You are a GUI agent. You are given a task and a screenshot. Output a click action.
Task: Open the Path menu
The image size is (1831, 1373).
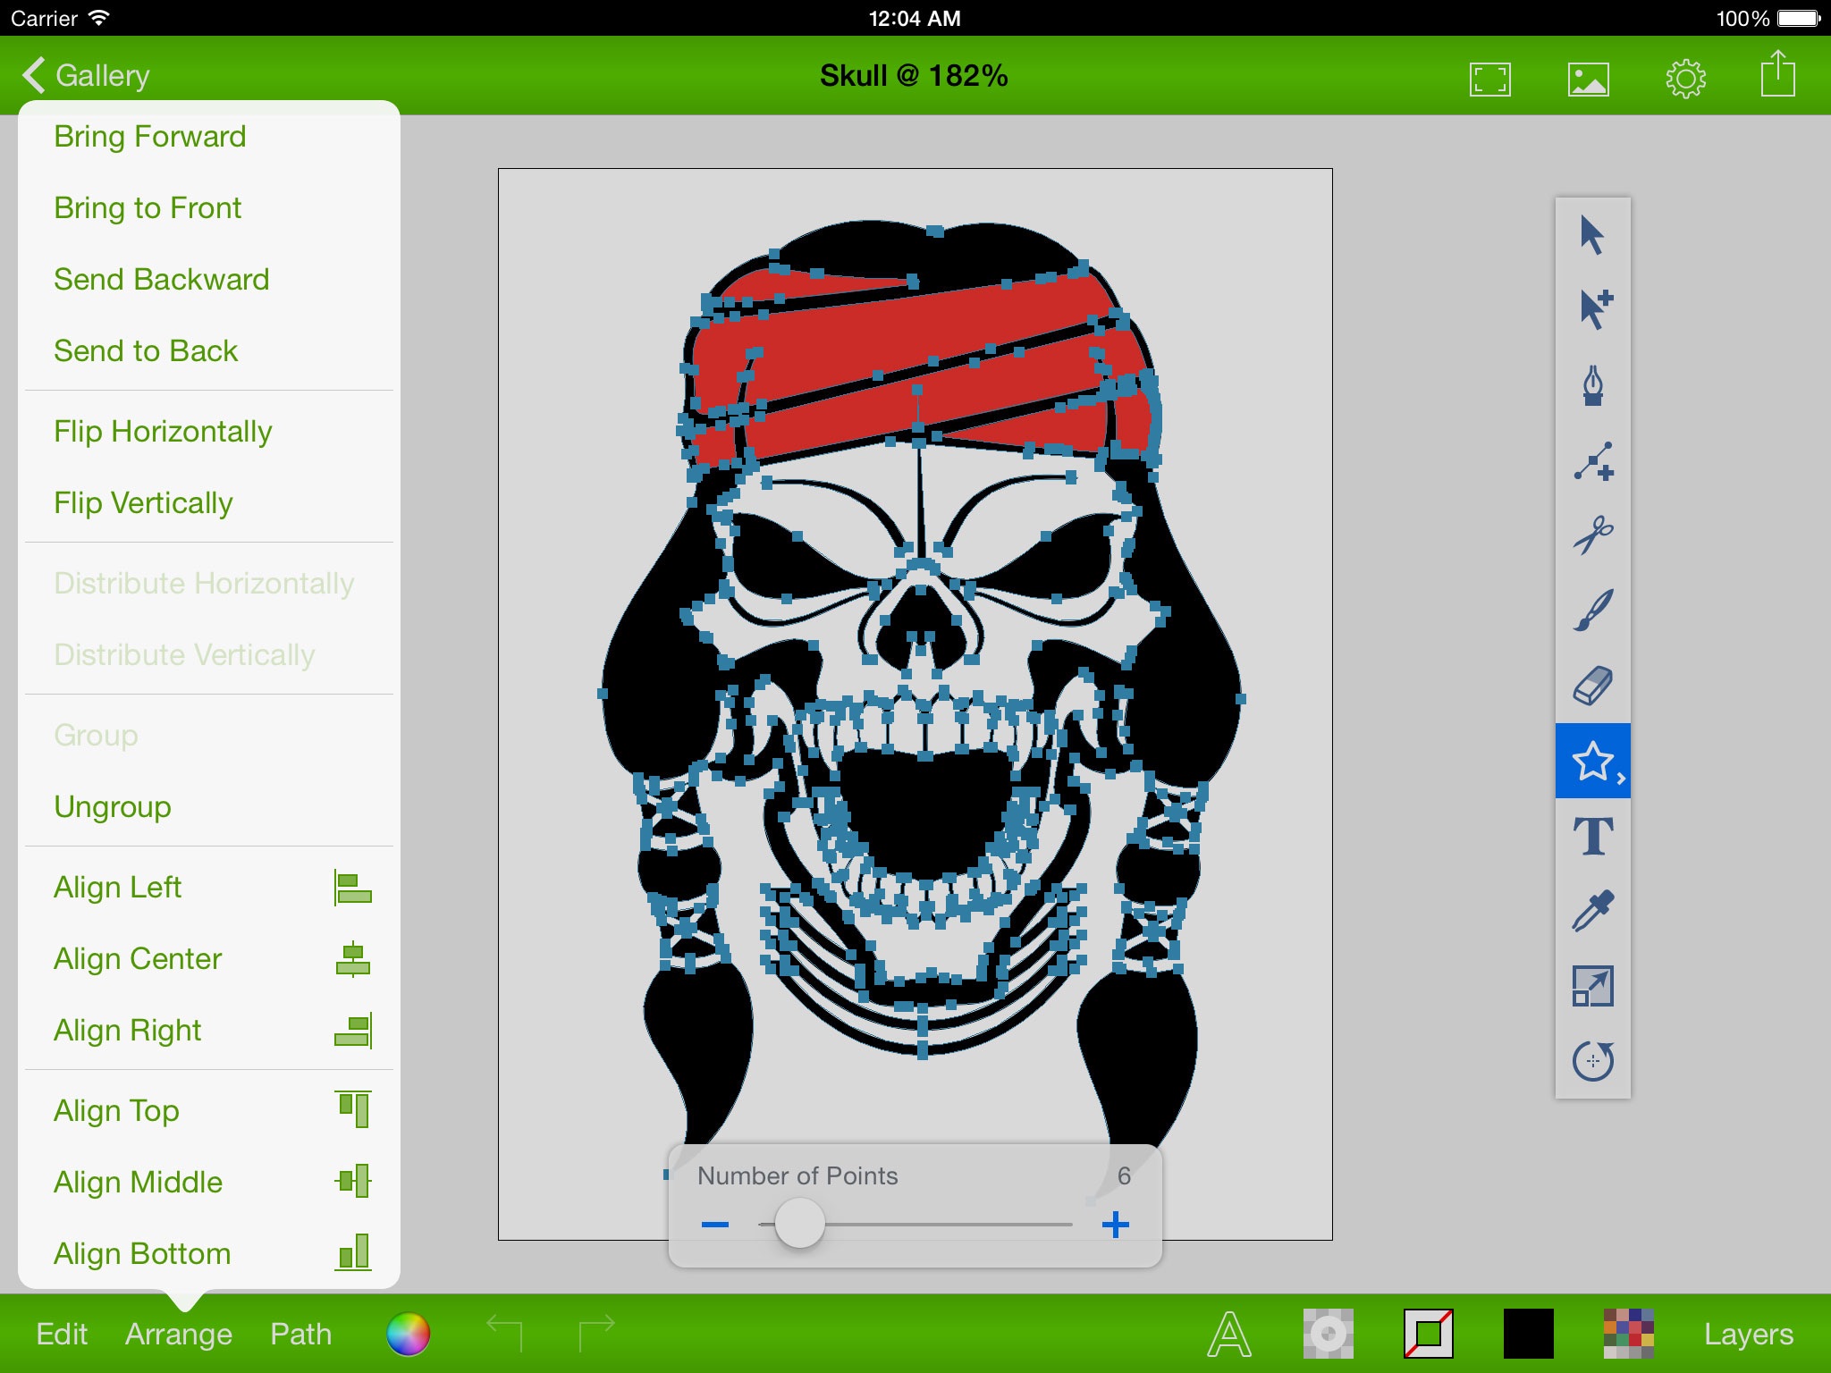pos(300,1334)
